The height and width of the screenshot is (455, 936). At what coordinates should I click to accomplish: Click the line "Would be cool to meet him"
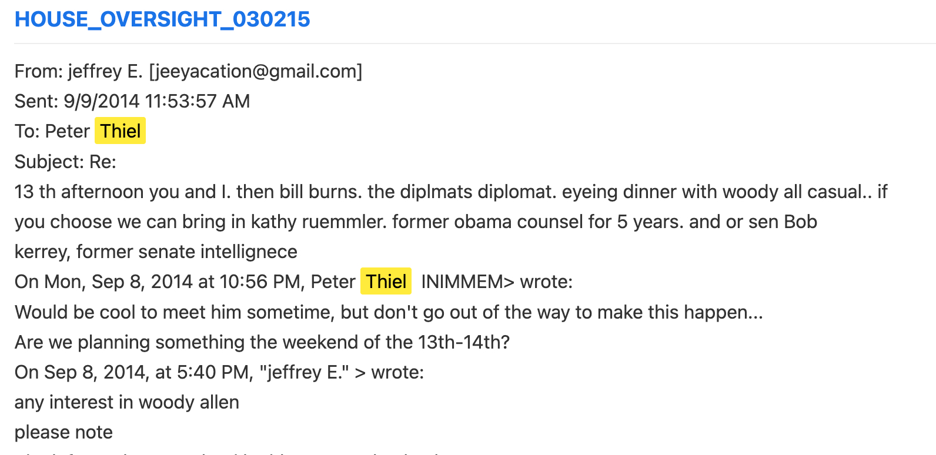coord(388,312)
